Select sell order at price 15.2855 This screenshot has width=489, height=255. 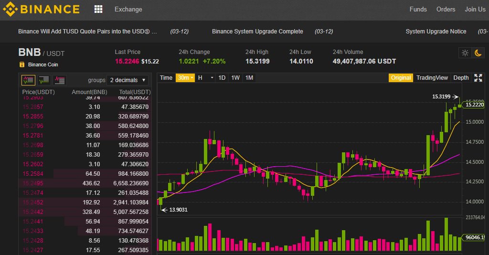point(85,116)
